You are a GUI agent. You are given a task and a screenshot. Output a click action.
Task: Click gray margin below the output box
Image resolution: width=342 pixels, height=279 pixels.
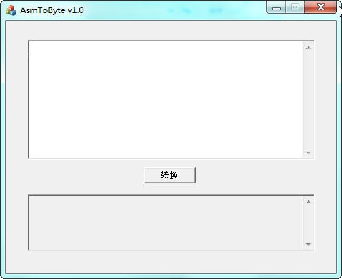click(x=171, y=262)
